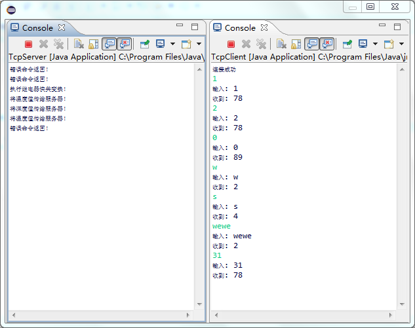Toggle scroll lock in TcpClient console
415x328 pixels.
(x=296, y=44)
